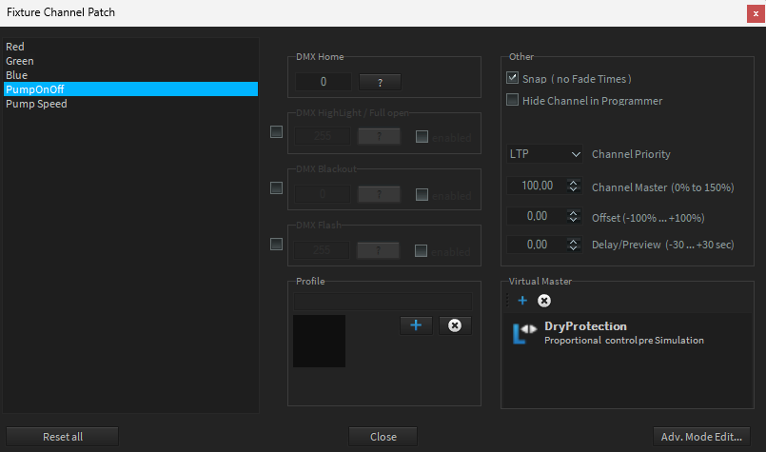This screenshot has height=452, width=766.
Task: Toggle the DMX HighLight section checkbox
Action: point(277,132)
